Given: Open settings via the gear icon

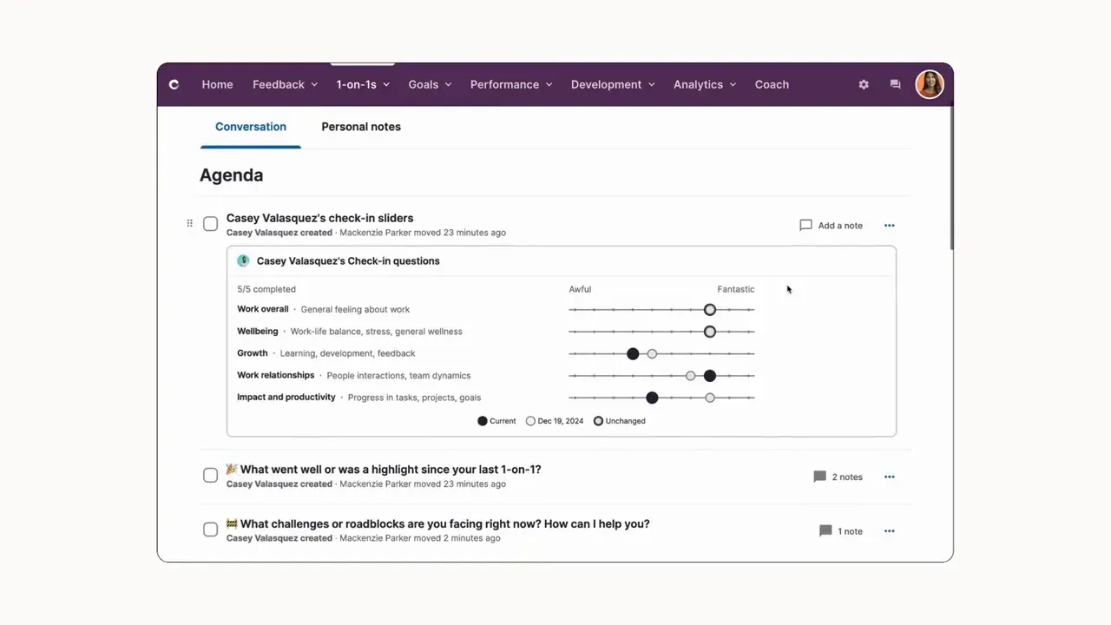Looking at the screenshot, I should coord(863,84).
